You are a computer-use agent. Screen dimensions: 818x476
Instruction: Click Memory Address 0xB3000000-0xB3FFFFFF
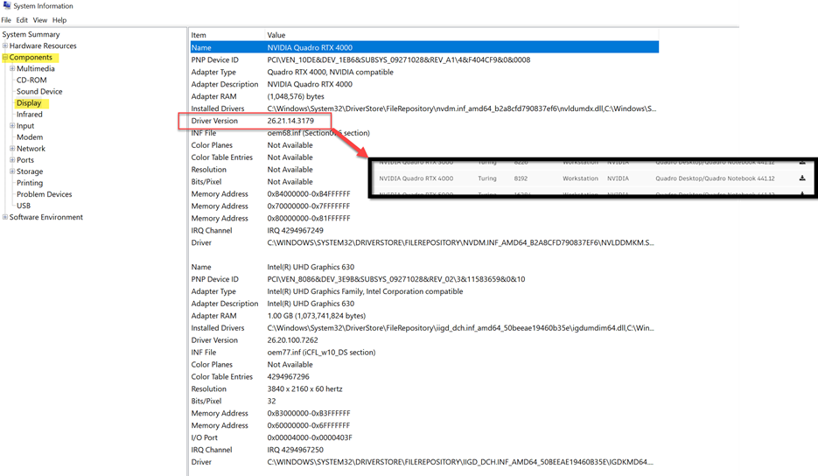(309, 413)
